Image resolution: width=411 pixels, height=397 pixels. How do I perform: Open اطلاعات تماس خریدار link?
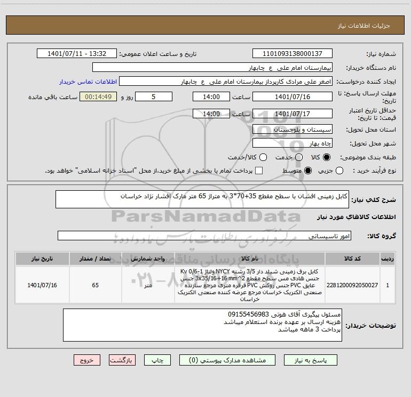[x=88, y=82]
